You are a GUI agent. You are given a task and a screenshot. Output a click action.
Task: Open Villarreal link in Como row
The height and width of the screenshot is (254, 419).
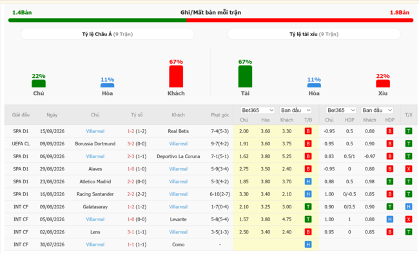pyautogui.click(x=95, y=244)
